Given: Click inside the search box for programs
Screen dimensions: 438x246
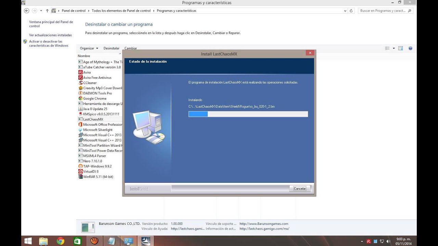Looking at the screenshot, I should tap(383, 11).
